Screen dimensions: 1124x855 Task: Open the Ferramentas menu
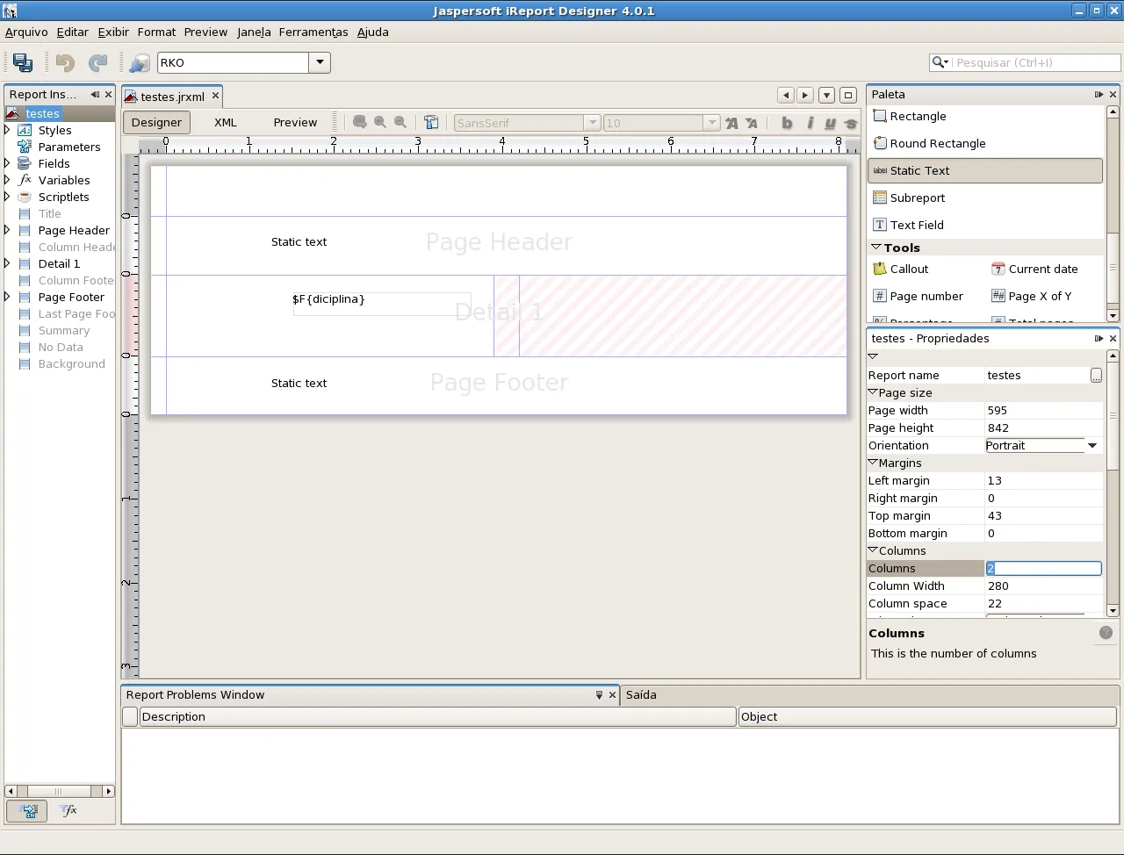point(313,32)
